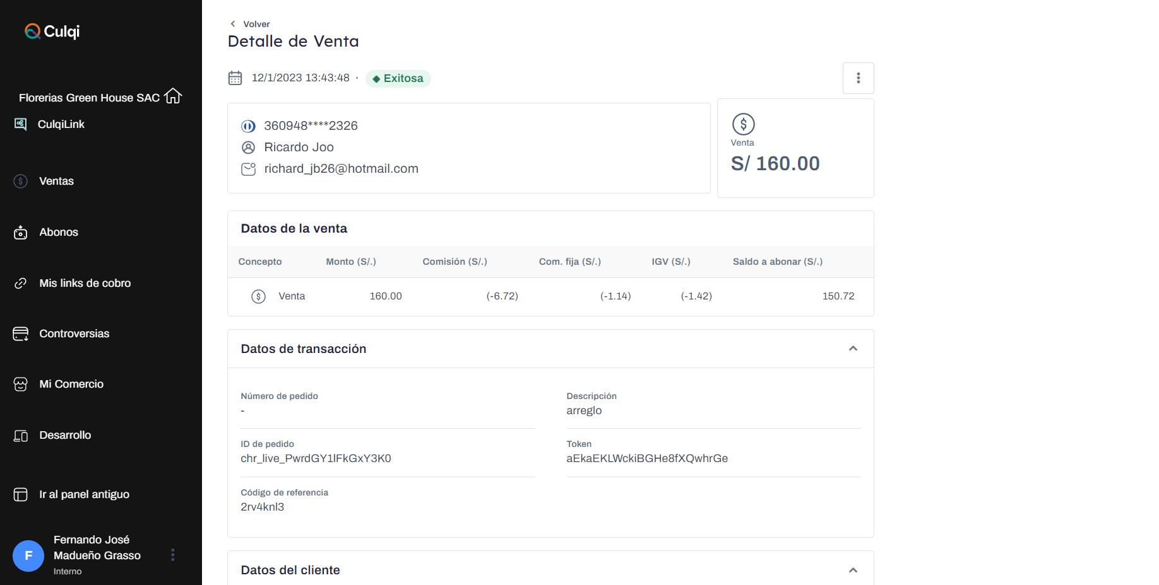Image resolution: width=1159 pixels, height=585 pixels.
Task: Click the Mis links de cobro chain icon
Action: click(21, 284)
